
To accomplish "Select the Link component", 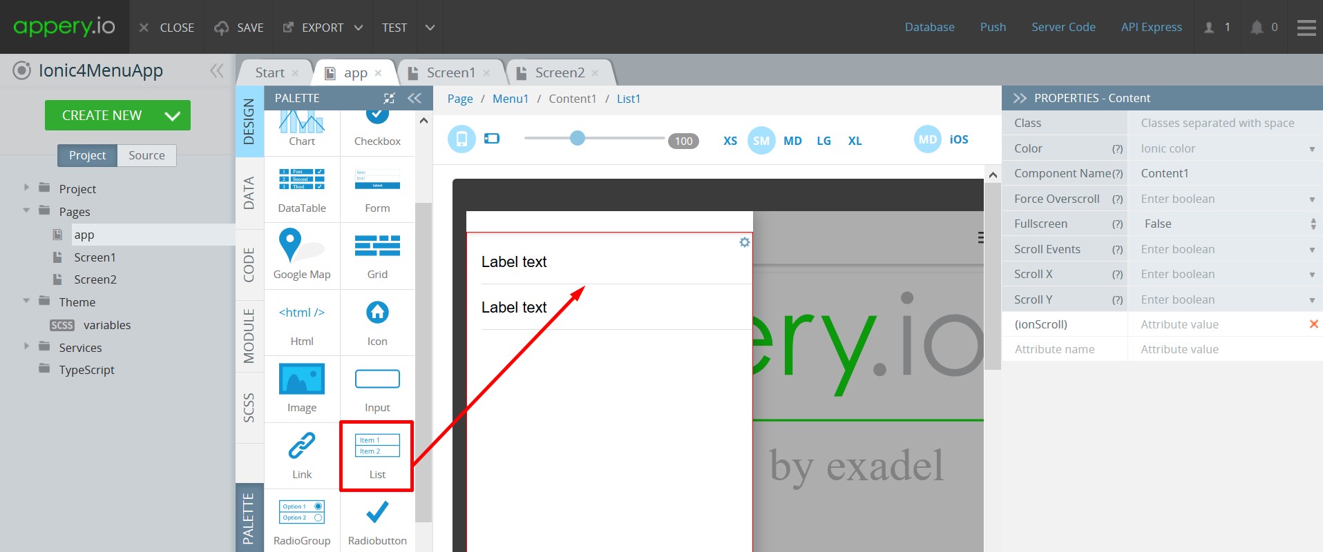I will pyautogui.click(x=302, y=455).
